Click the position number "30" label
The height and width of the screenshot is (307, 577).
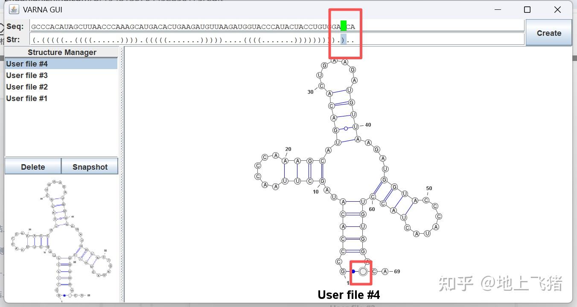point(310,92)
